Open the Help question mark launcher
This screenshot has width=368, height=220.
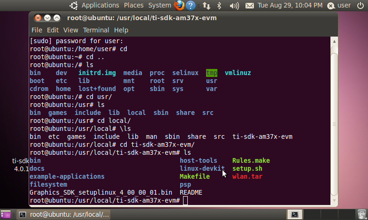click(x=191, y=6)
